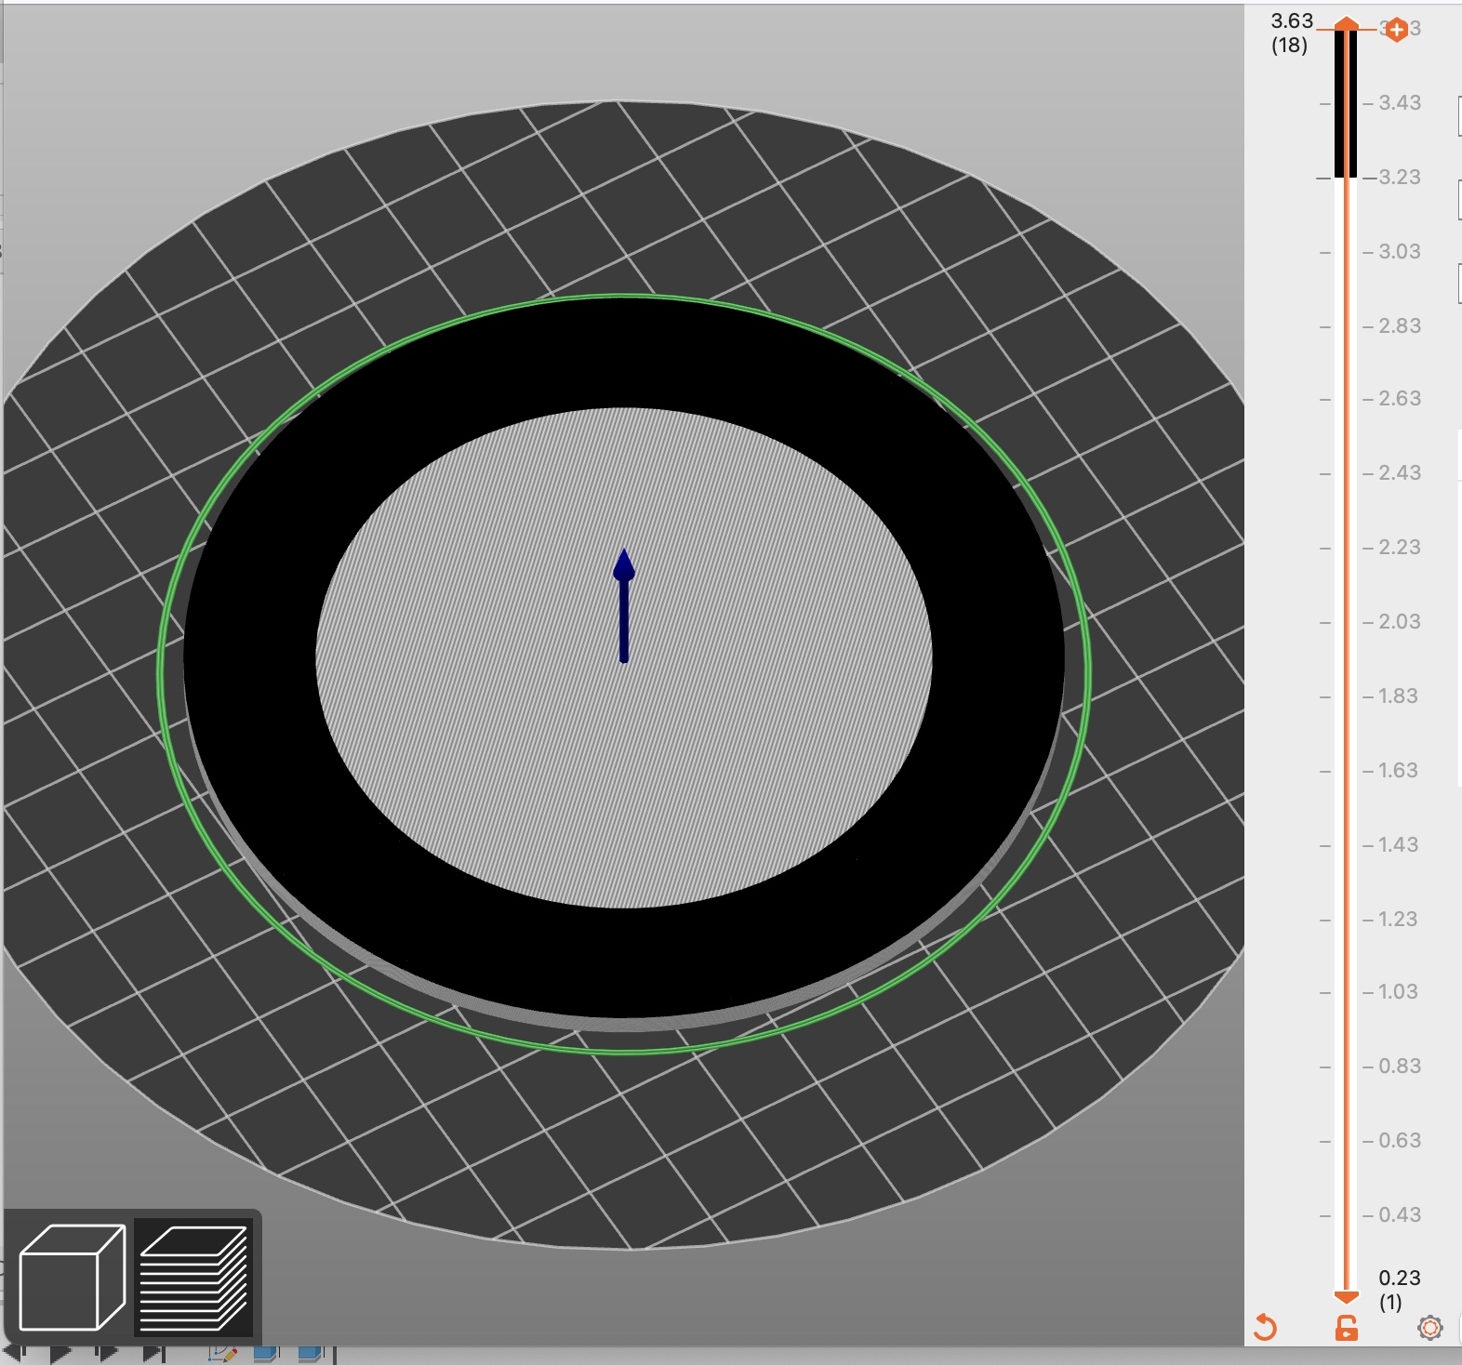
Task: Select the sliced layers preview view
Action: 194,1278
